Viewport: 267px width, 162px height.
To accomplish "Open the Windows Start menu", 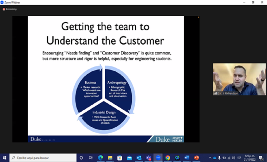I will click(x=5, y=158).
